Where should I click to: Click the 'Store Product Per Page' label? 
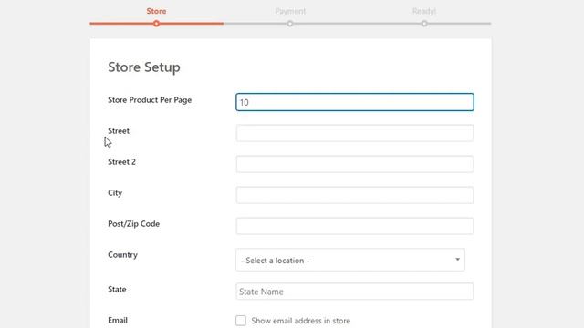coord(150,100)
